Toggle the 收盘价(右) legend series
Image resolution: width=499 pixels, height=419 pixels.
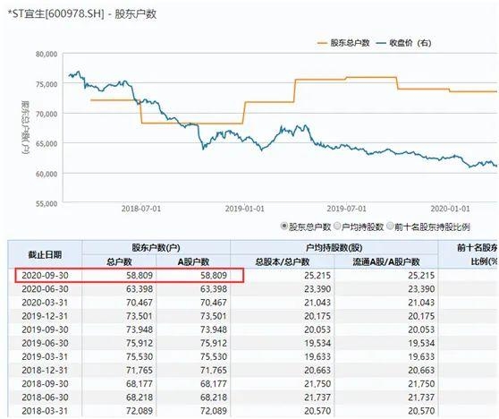[x=403, y=43]
